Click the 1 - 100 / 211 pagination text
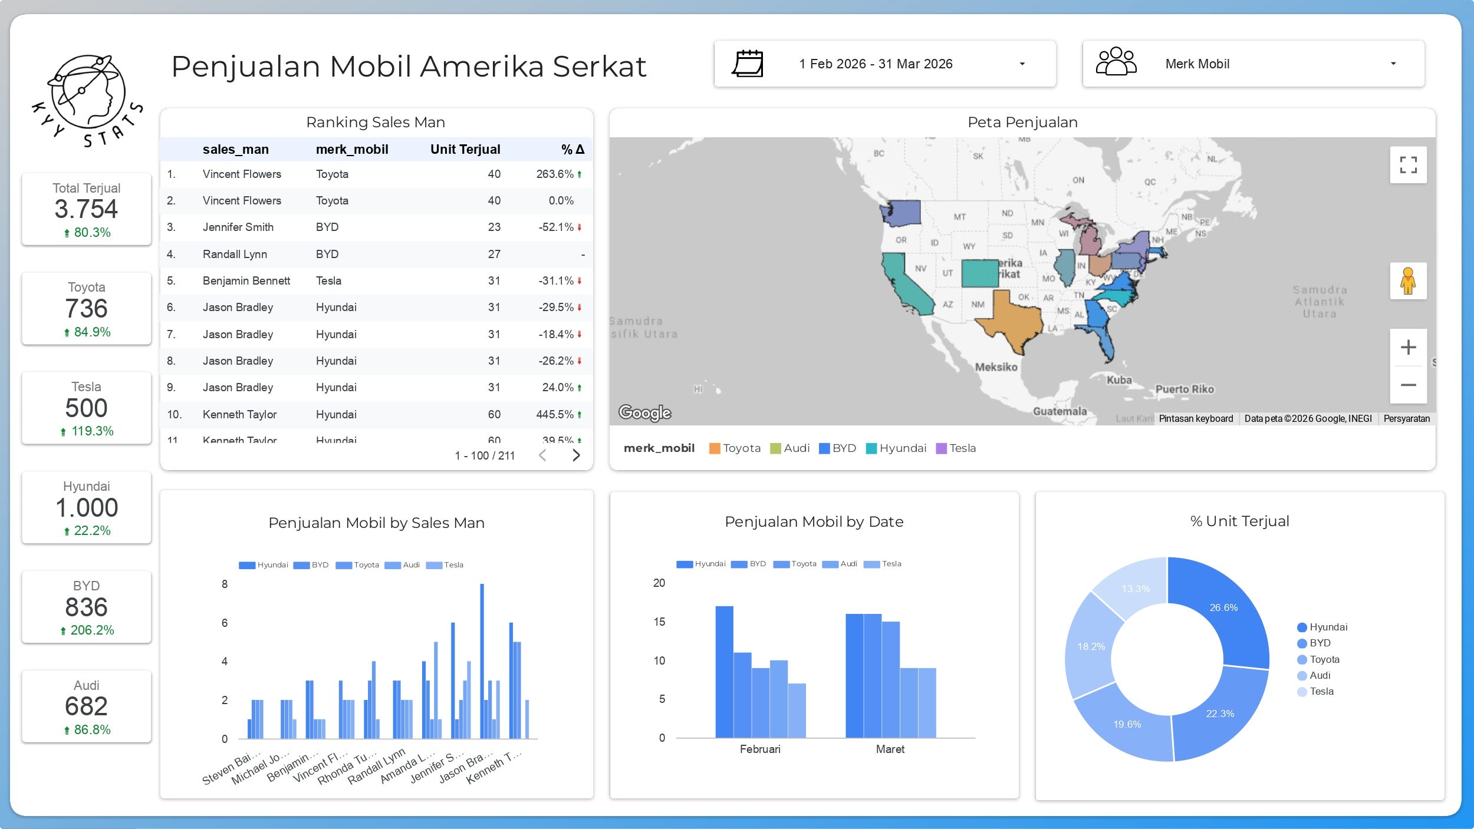 coord(485,455)
